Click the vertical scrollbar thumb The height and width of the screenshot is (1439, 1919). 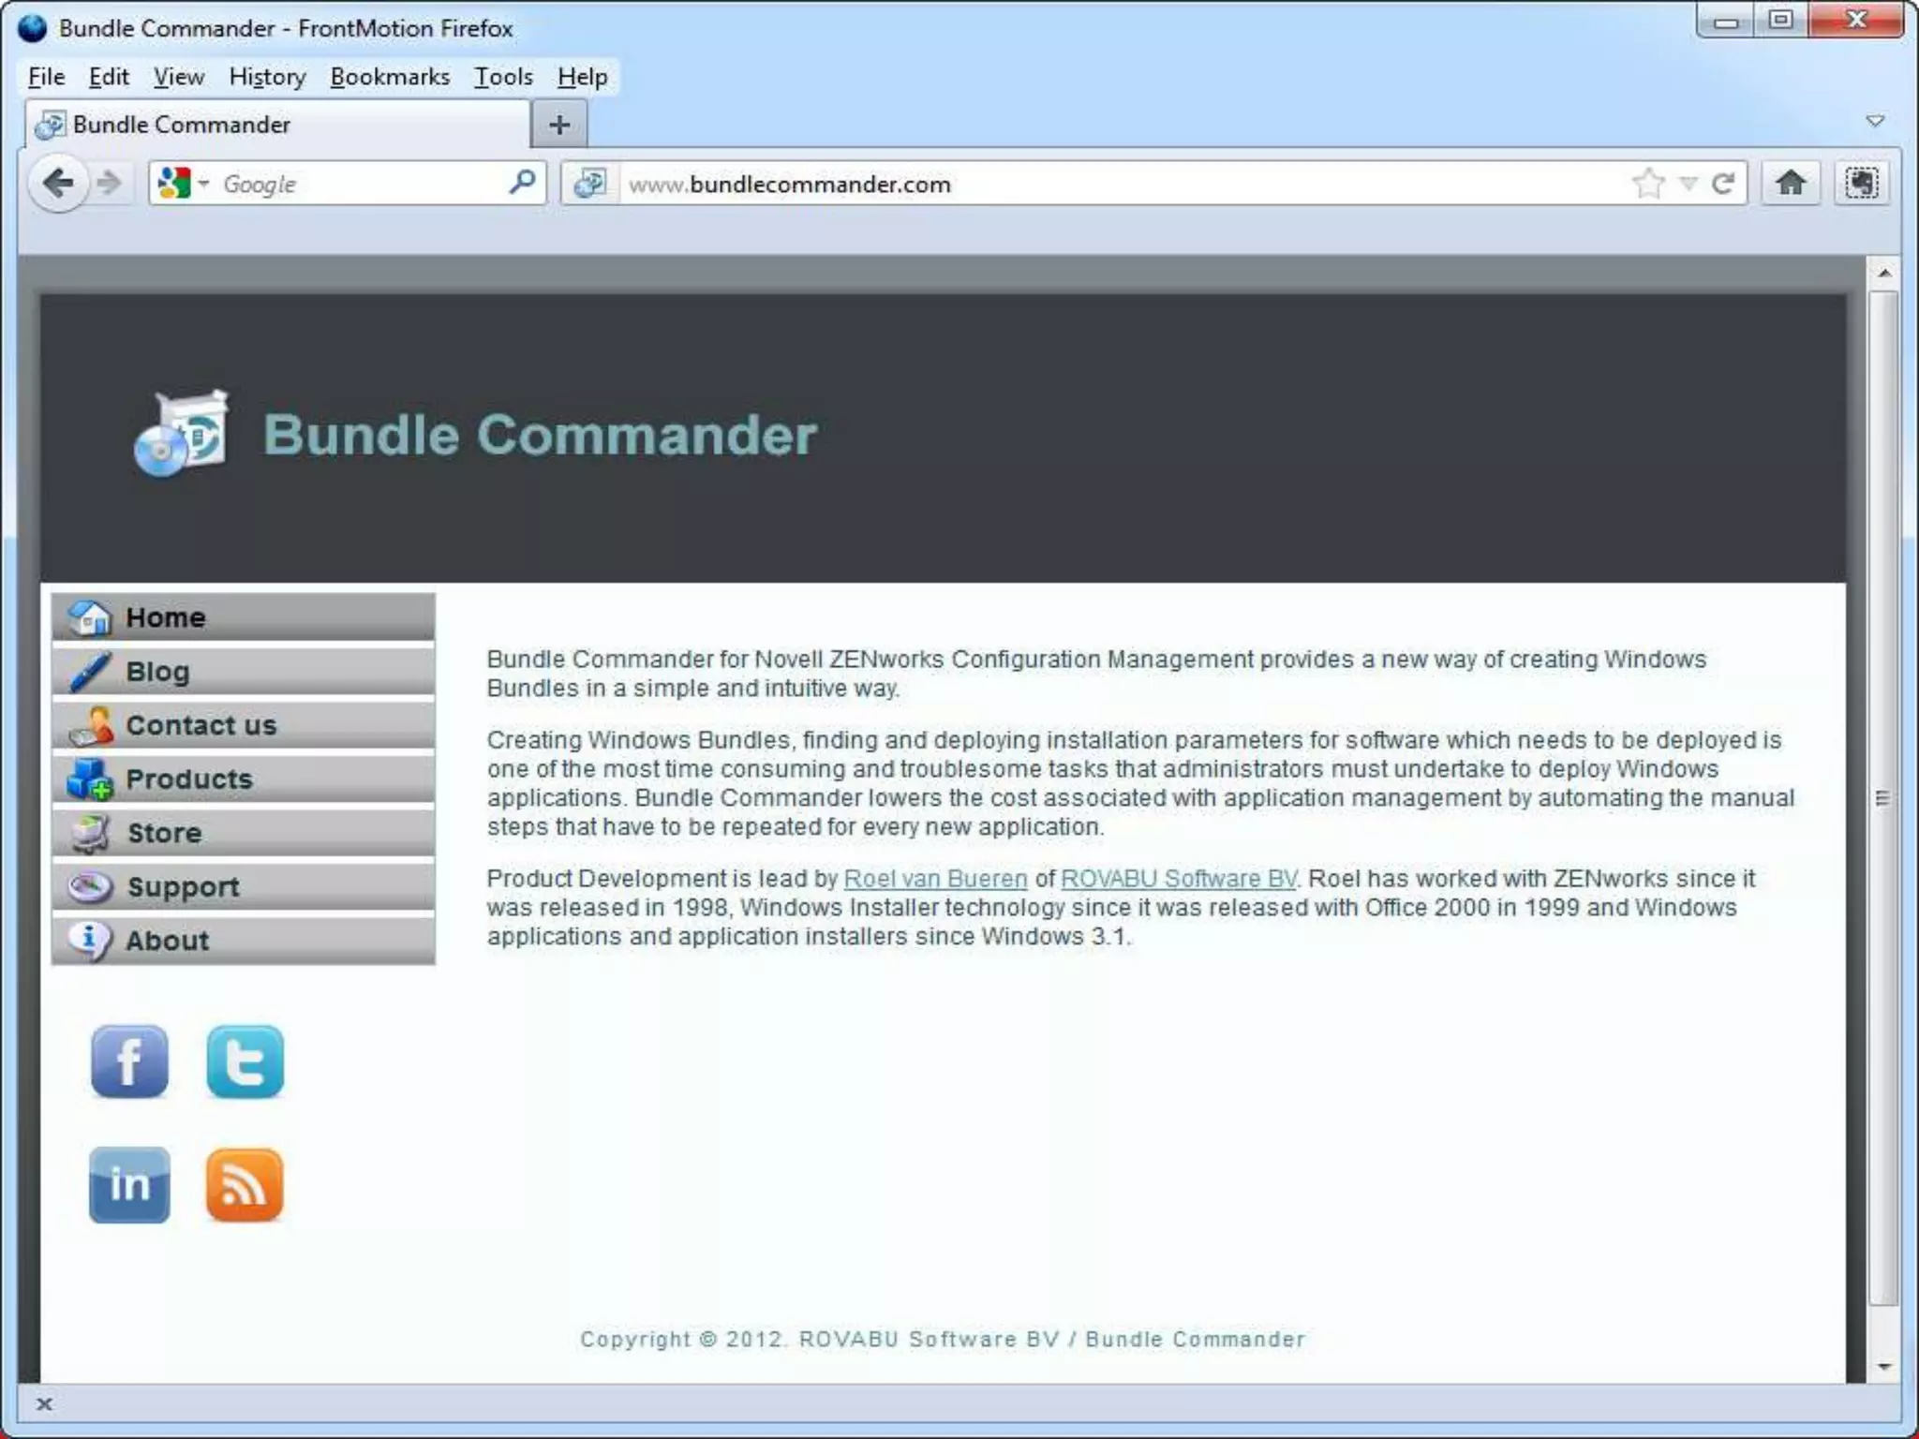[1882, 798]
